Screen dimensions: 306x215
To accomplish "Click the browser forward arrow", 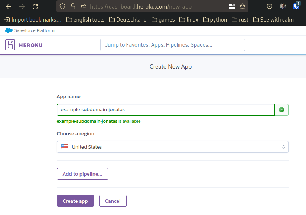I will click(x=22, y=7).
